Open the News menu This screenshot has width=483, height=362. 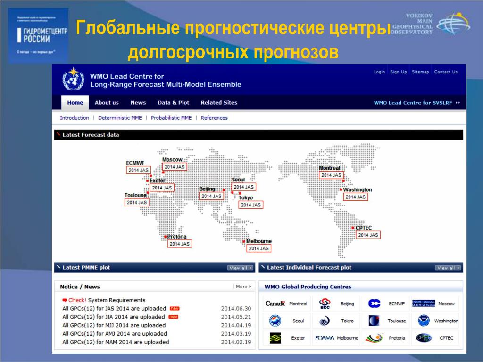138,102
